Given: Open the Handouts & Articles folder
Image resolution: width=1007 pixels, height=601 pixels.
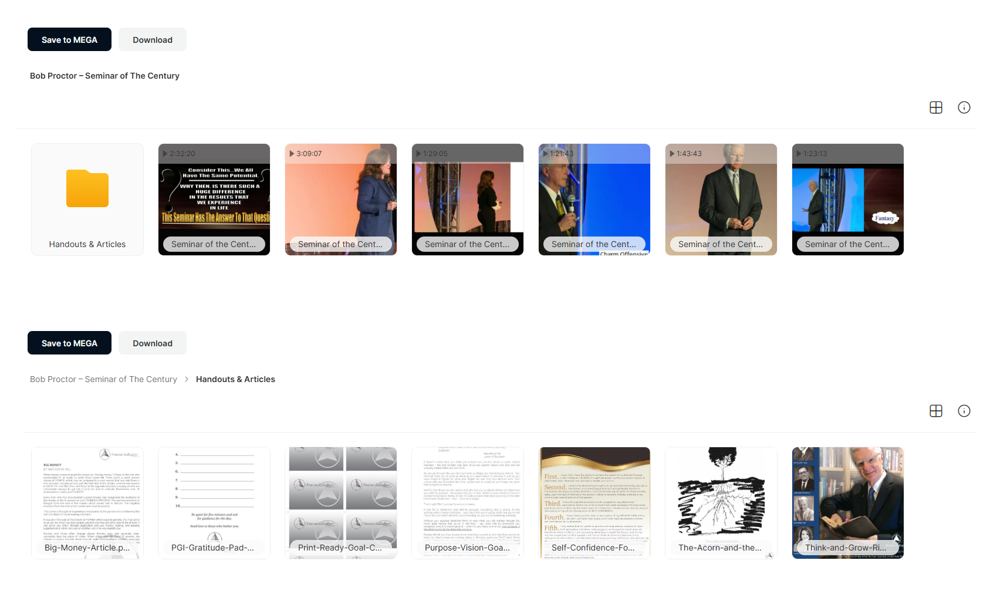Looking at the screenshot, I should point(87,200).
